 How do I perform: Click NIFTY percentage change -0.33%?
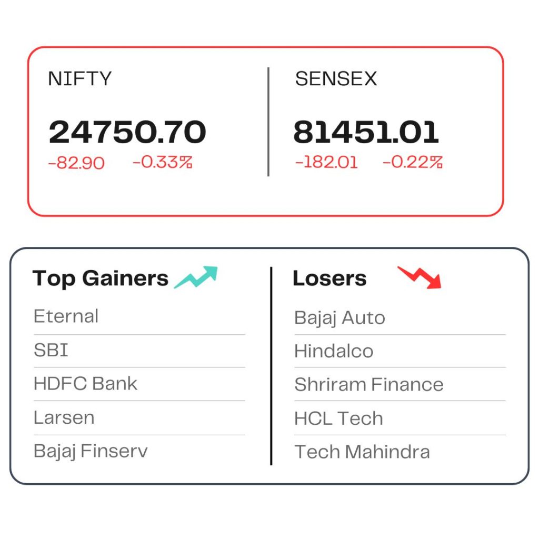tap(163, 162)
